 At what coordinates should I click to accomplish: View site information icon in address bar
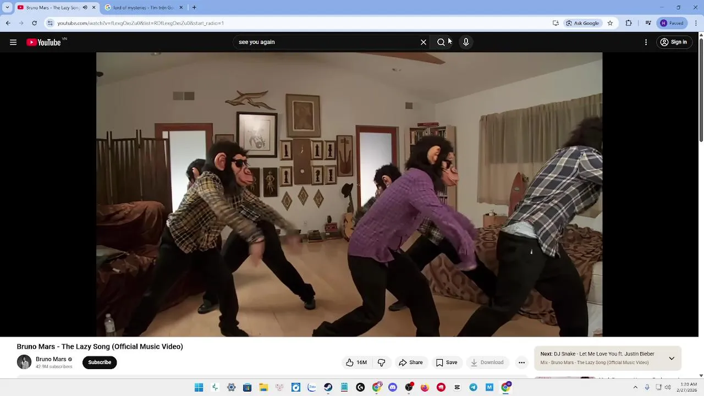(x=50, y=23)
